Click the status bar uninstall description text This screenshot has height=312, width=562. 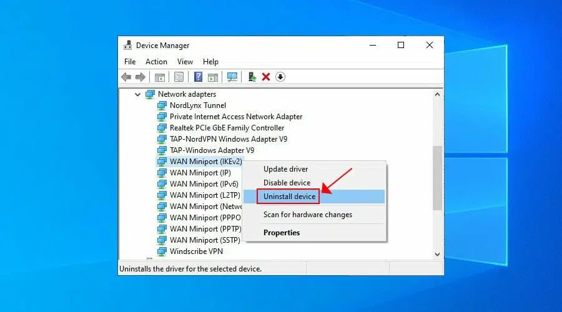click(x=190, y=269)
